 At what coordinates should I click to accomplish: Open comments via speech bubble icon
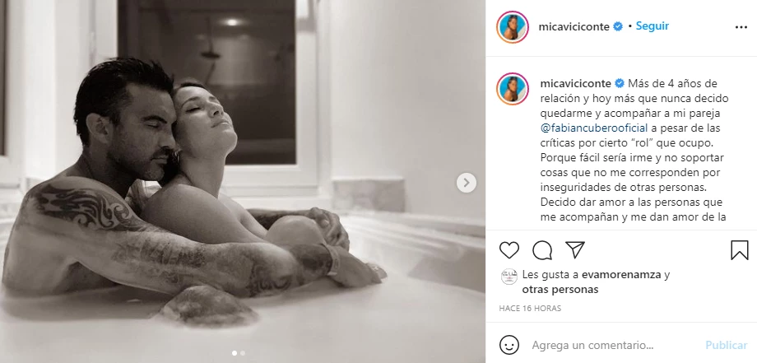point(542,250)
